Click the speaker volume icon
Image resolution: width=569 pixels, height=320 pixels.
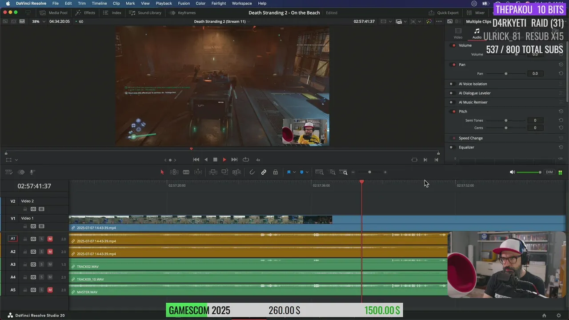click(x=512, y=172)
